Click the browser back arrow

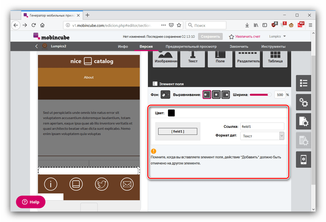(16, 25)
